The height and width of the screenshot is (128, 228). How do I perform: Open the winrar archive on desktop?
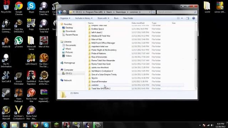(x=220, y=7)
